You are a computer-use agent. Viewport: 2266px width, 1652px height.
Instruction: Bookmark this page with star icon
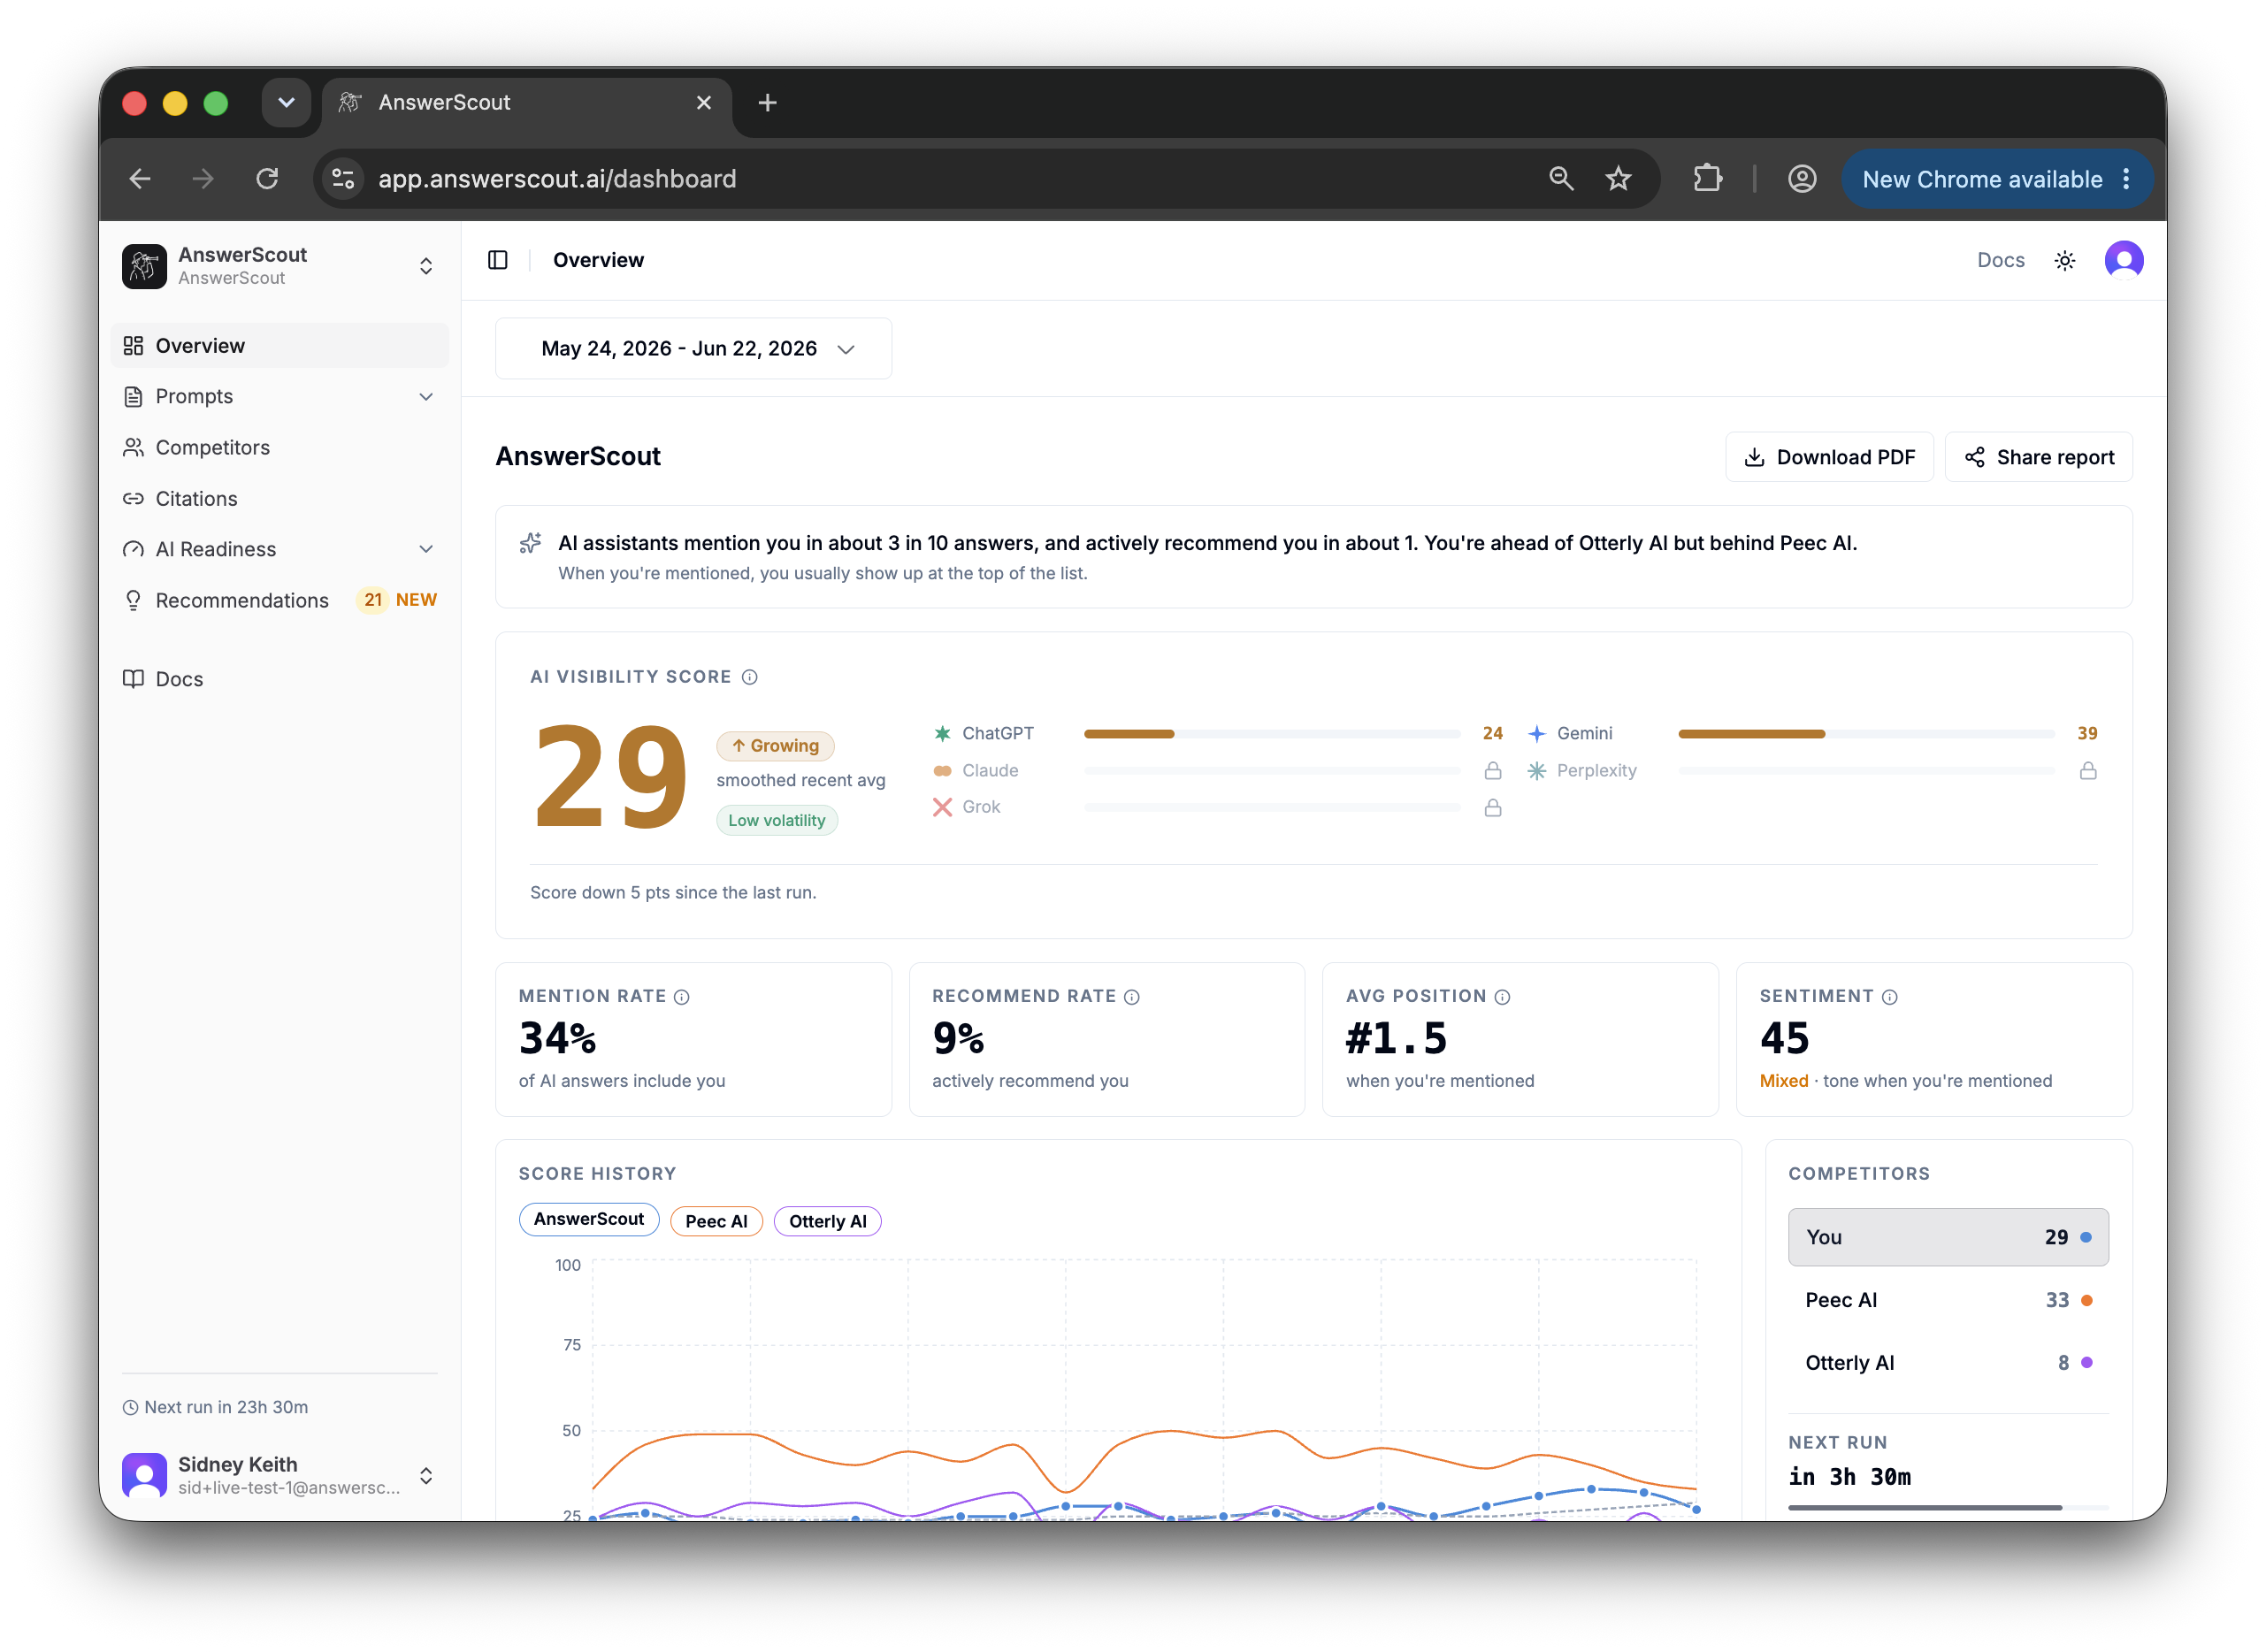point(1618,179)
